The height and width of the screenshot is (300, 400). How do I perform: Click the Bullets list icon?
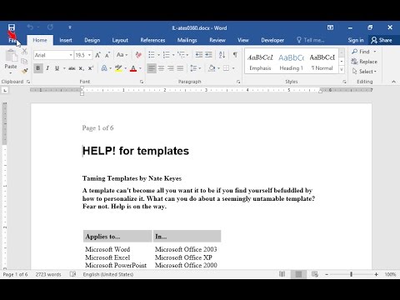tap(152, 55)
